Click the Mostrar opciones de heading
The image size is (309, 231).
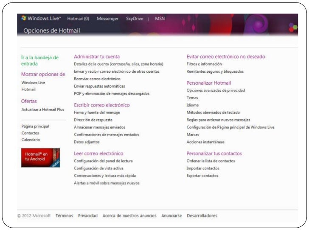[43, 74]
